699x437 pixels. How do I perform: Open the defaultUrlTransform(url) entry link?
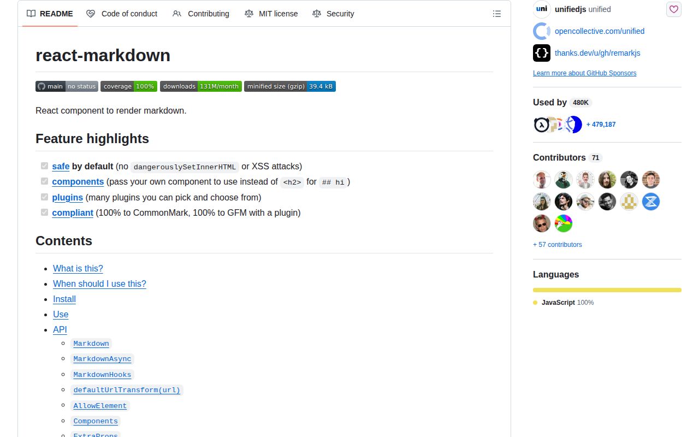127,390
